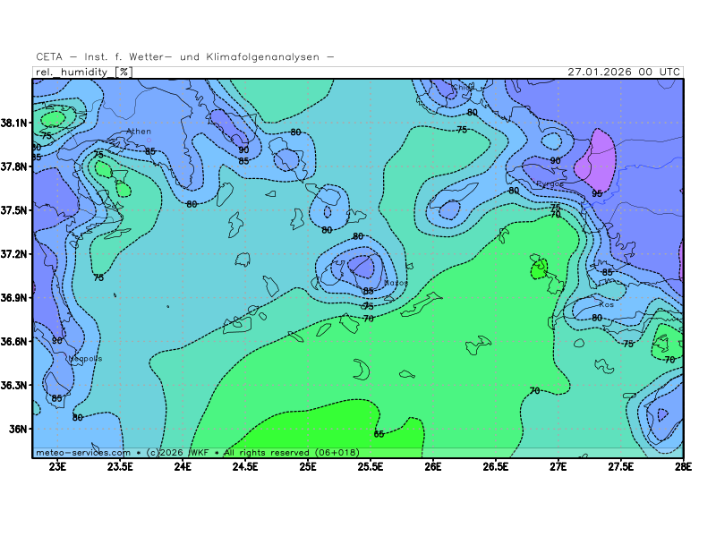Viewport: 716px width, 537px height.
Task: Click the rel._humidity [%] parameter label
Action: pyautogui.click(x=82, y=72)
